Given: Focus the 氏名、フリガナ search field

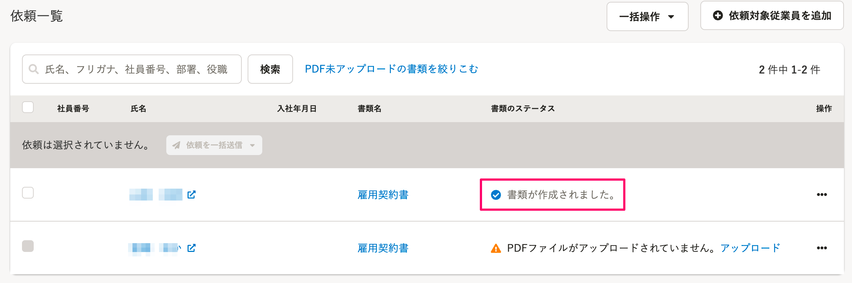Looking at the screenshot, I should tap(132, 69).
